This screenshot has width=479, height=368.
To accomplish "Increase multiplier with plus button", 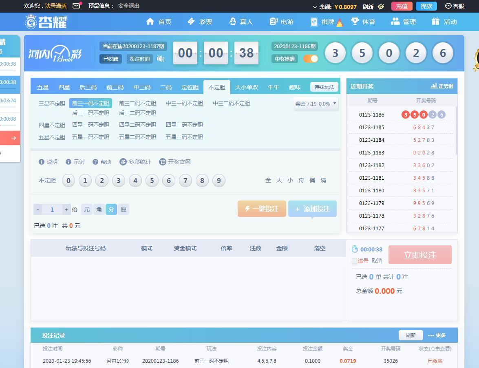I will [66, 209].
